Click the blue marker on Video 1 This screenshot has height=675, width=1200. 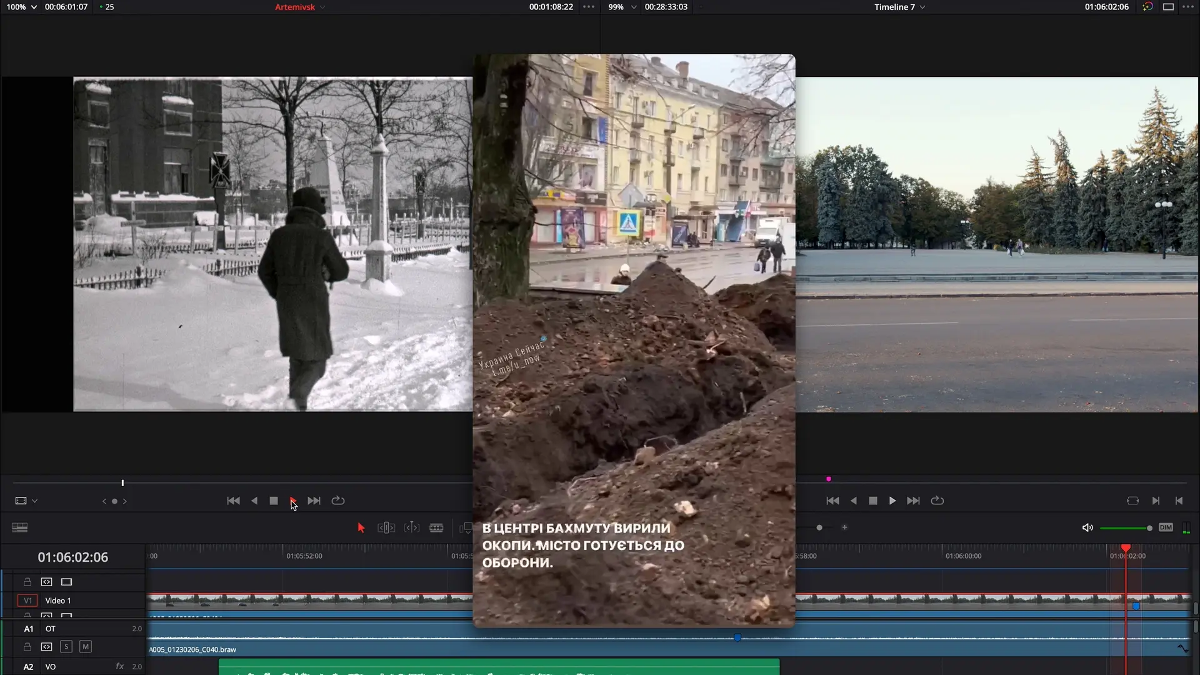click(1136, 606)
